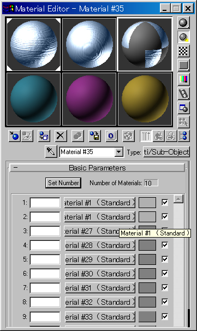197x331 pixels.
Task: Open row 1 Material #1 (Standard) button
Action: [99, 203]
